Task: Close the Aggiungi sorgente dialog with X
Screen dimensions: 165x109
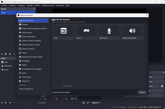Action: pyautogui.click(x=146, y=15)
